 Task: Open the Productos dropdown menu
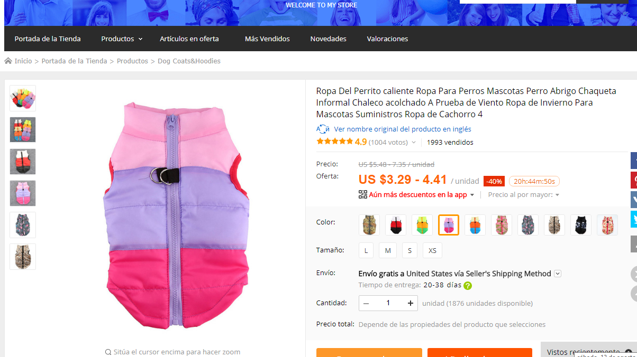[122, 39]
